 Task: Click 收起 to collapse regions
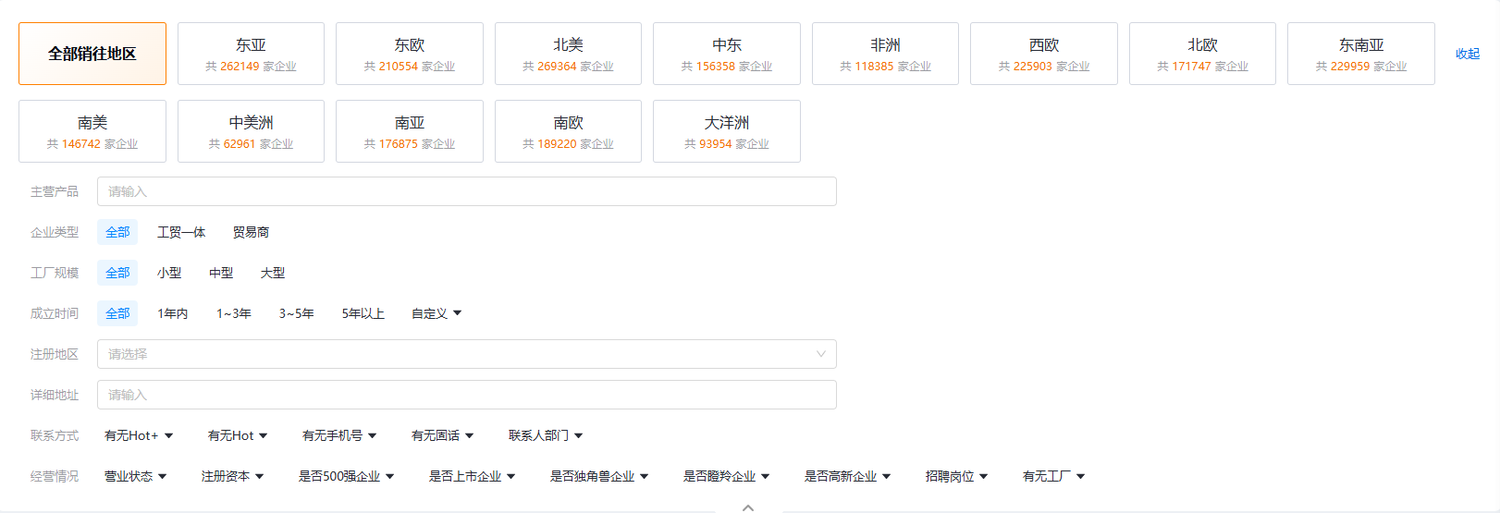[x=1467, y=54]
